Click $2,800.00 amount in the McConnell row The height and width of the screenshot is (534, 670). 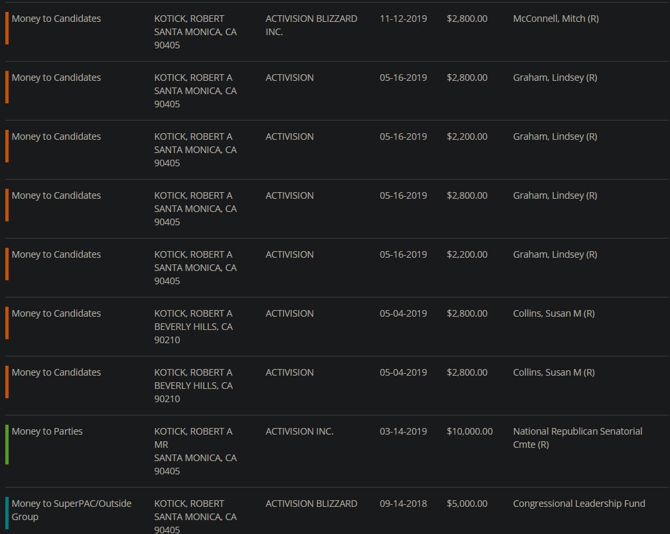(x=467, y=19)
